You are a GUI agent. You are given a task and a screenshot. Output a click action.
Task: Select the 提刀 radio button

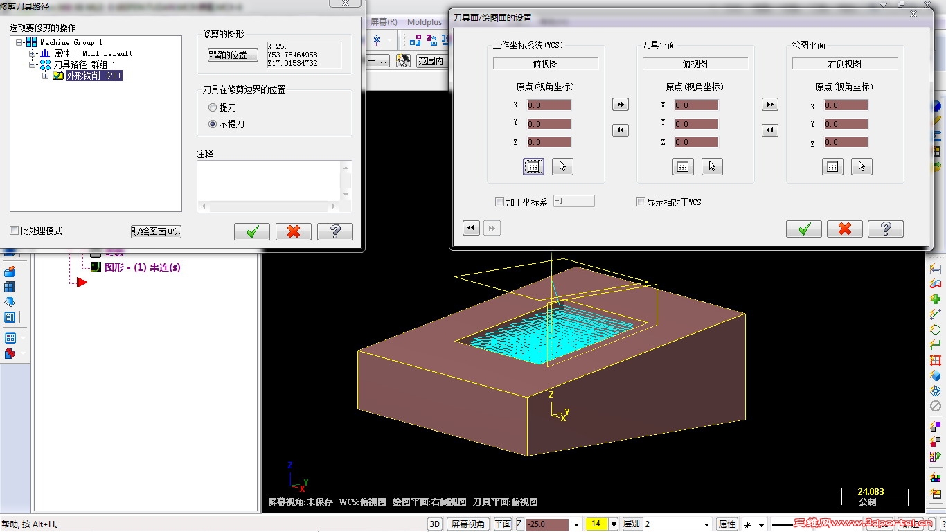213,107
